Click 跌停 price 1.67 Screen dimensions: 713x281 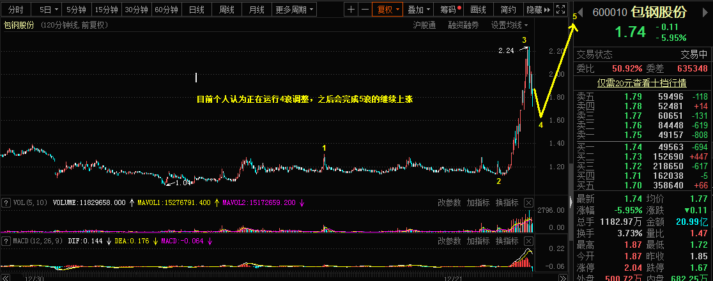click(698, 268)
